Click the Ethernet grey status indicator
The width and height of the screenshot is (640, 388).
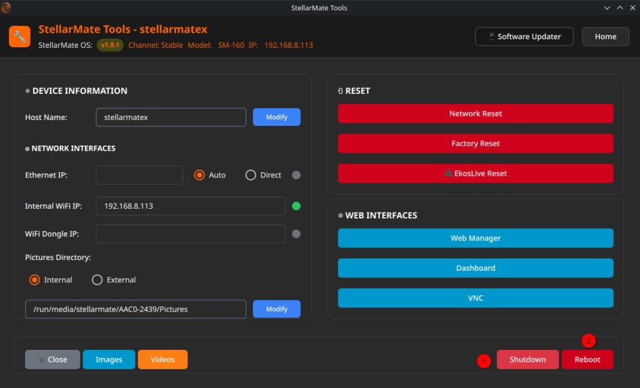coord(296,175)
